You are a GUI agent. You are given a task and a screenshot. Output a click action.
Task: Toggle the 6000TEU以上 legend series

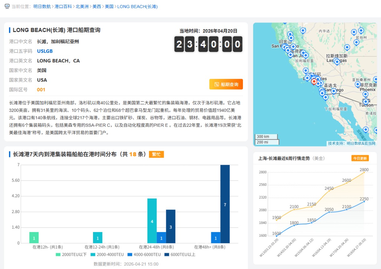(180, 255)
